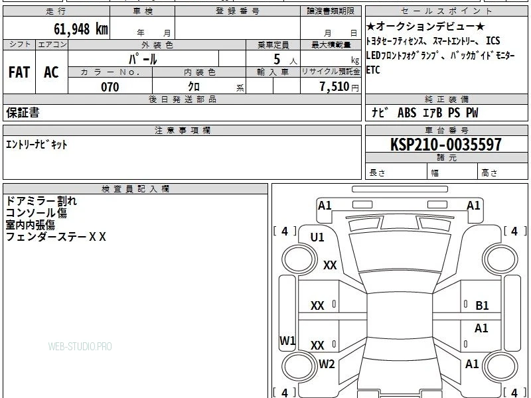Viewport: 531px width, 398px height.
Task: Select the トヨタセーフティセンス sales point line
Action: coord(433,41)
